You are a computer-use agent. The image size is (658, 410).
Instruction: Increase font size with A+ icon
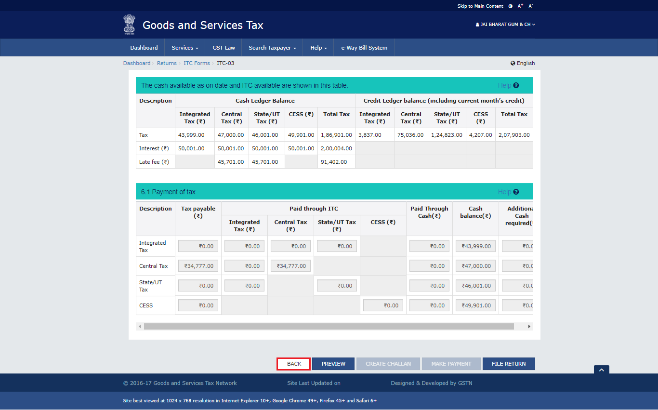[x=520, y=6]
